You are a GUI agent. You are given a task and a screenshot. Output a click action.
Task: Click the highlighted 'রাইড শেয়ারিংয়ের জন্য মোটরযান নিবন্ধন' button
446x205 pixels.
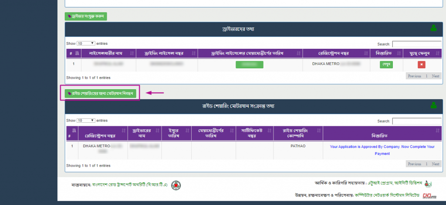100,93
